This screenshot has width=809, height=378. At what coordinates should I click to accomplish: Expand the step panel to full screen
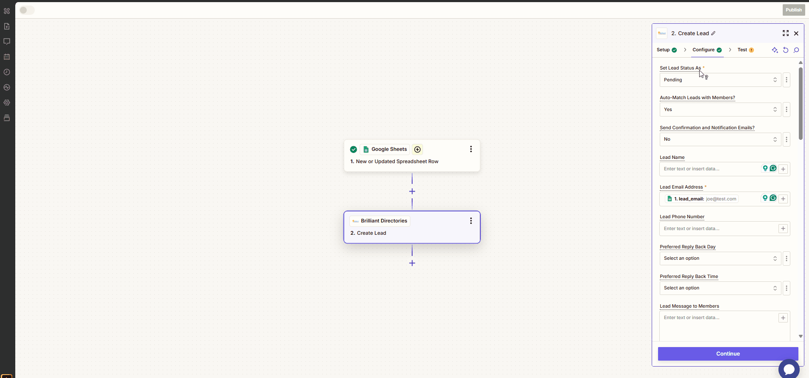786,33
